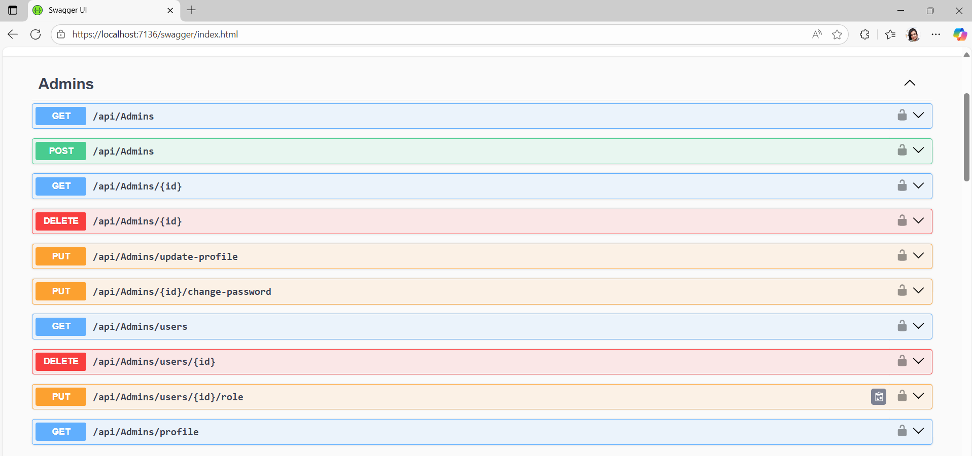The height and width of the screenshot is (456, 972).
Task: Expand the PUT change-password endpoint chevron
Action: pos(918,291)
